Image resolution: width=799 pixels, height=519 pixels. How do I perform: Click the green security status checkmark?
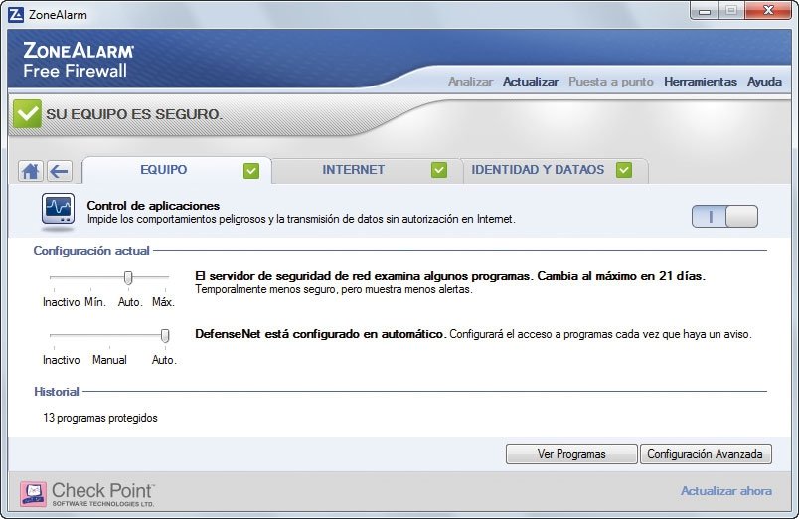pyautogui.click(x=27, y=113)
